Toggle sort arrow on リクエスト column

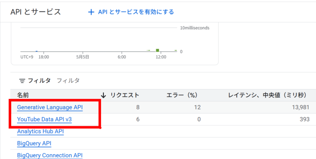pos(103,95)
